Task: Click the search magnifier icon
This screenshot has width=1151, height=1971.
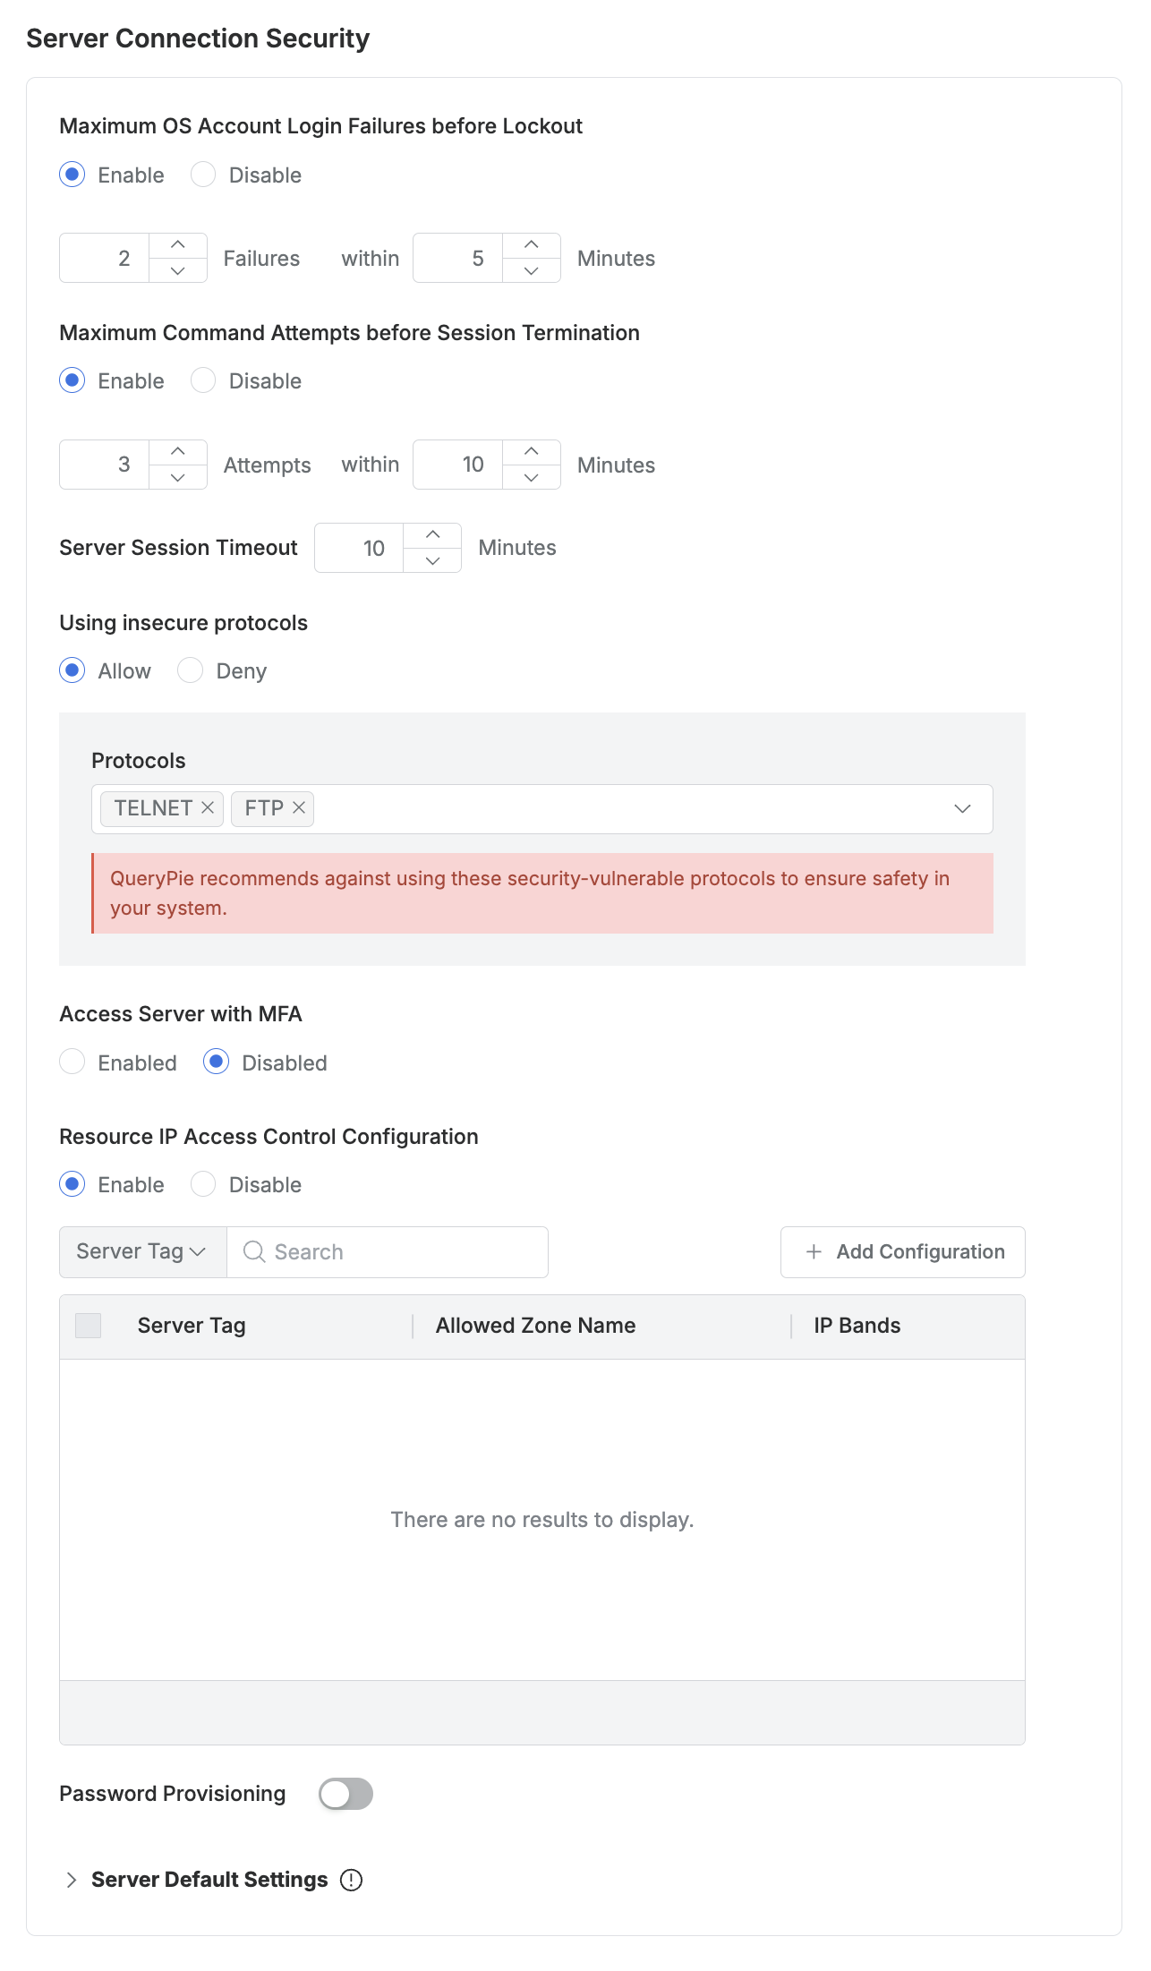Action: pyautogui.click(x=254, y=1251)
